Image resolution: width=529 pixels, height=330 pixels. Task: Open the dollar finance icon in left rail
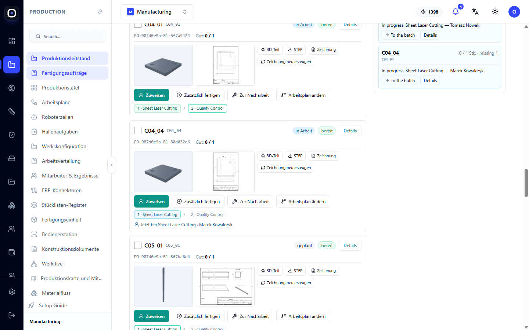pos(12,88)
